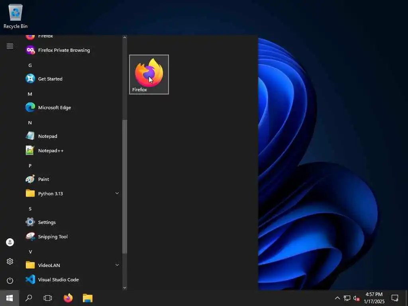Open Microsoft Edge from app list
This screenshot has height=306, width=408.
tap(72, 108)
